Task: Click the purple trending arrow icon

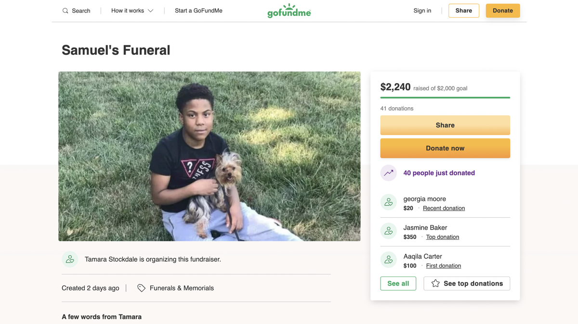Action: tap(389, 173)
